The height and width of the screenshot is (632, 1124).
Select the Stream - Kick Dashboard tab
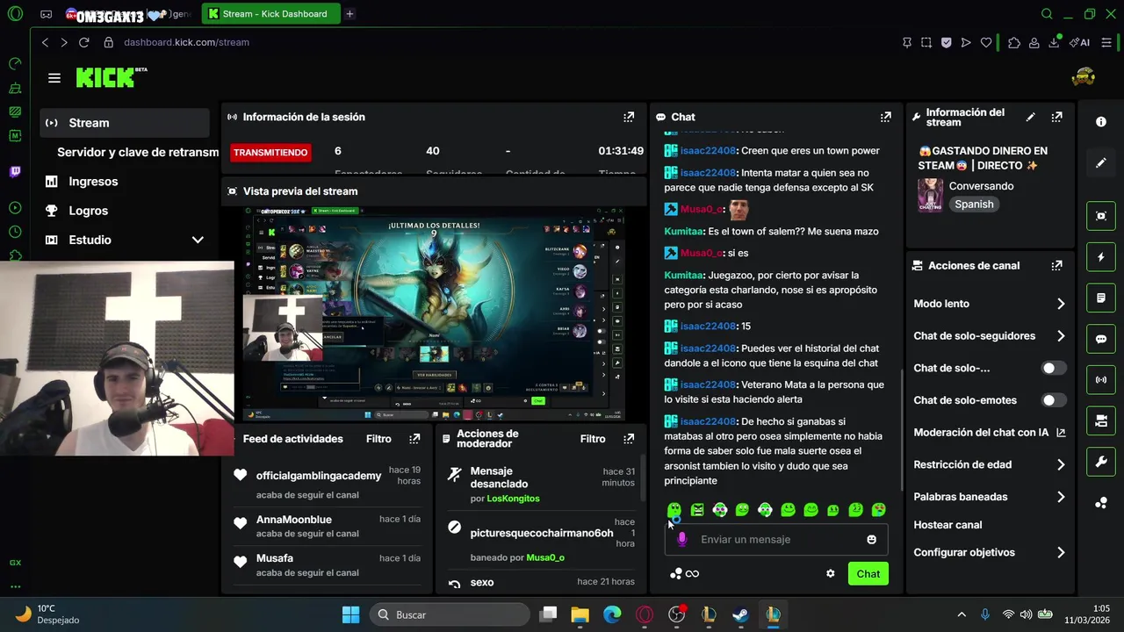[x=270, y=14]
